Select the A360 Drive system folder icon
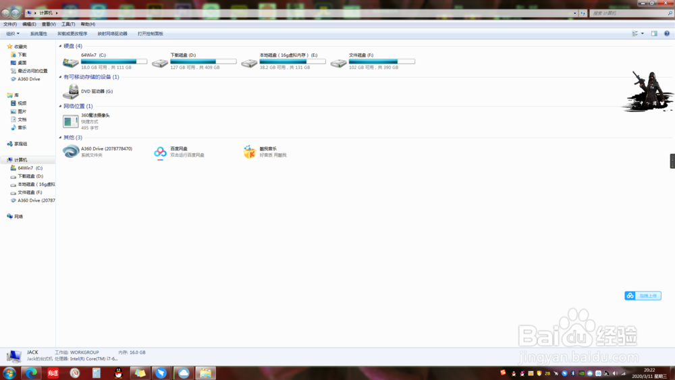Image resolution: width=675 pixels, height=380 pixels. (x=71, y=151)
